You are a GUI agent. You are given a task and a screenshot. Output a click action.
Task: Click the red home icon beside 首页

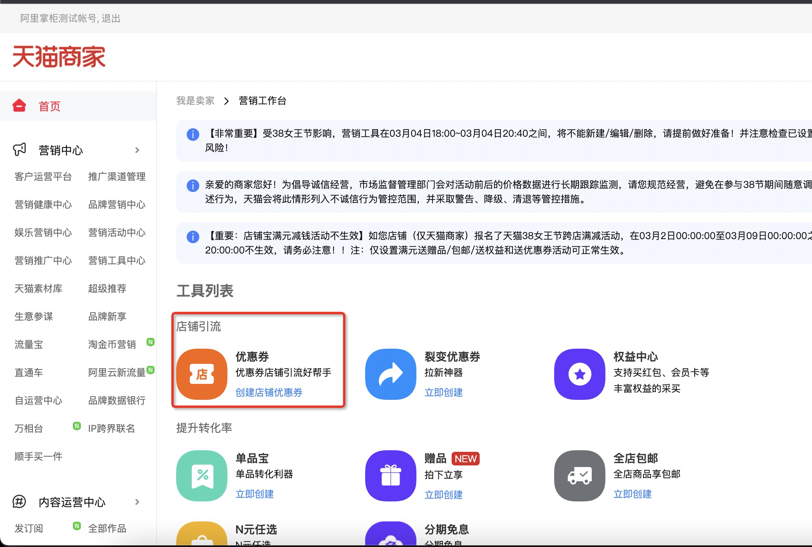click(19, 106)
